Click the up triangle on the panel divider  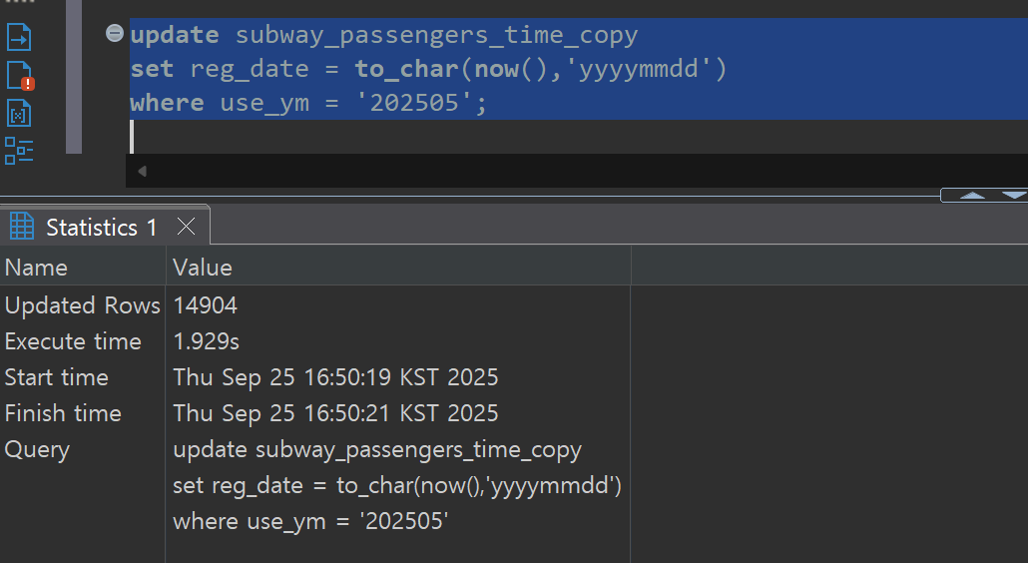tap(971, 196)
